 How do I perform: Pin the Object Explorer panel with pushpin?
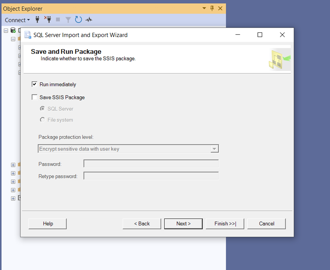pos(212,8)
